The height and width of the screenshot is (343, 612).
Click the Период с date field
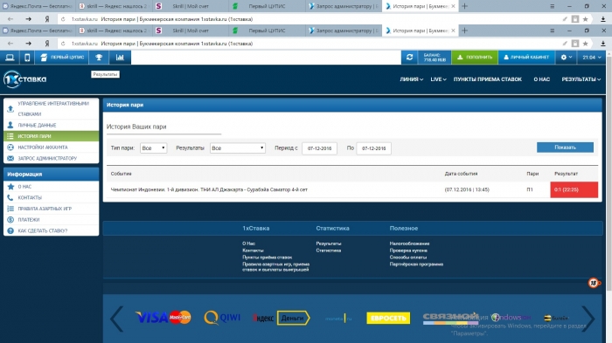point(319,148)
